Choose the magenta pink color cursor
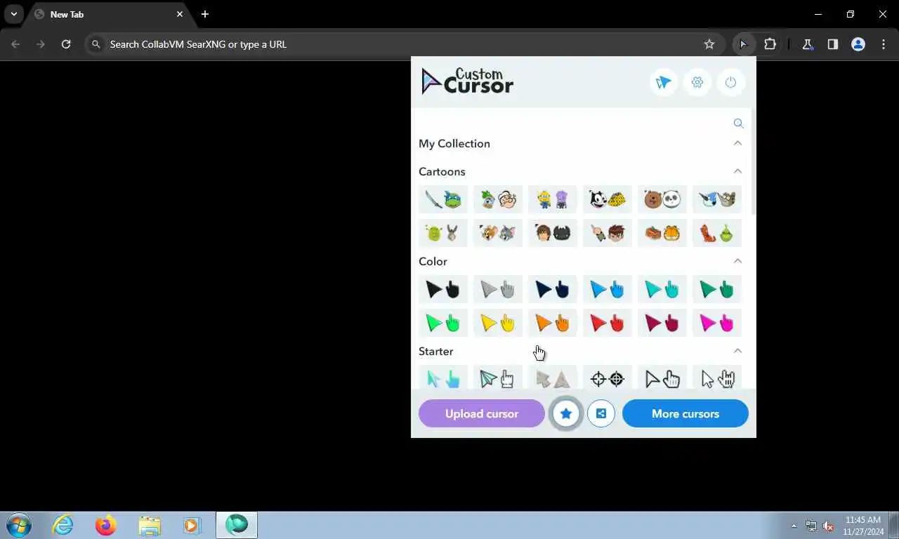899x539 pixels. point(717,323)
